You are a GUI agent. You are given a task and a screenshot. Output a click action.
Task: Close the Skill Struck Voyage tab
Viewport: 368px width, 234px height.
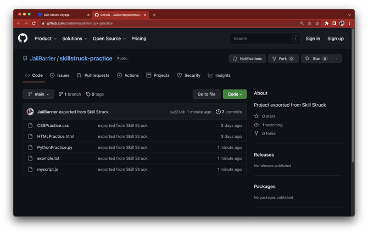88,15
